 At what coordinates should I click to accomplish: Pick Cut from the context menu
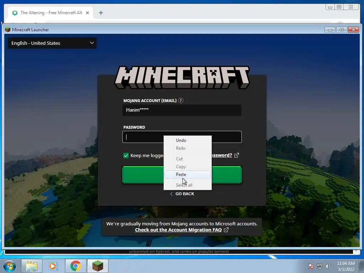coord(188,159)
